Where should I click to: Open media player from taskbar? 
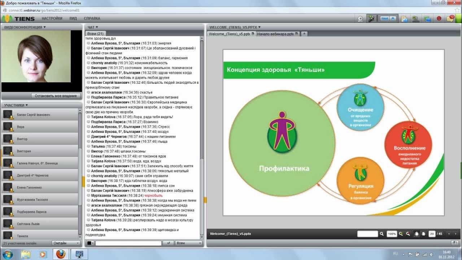pyautogui.click(x=43, y=254)
